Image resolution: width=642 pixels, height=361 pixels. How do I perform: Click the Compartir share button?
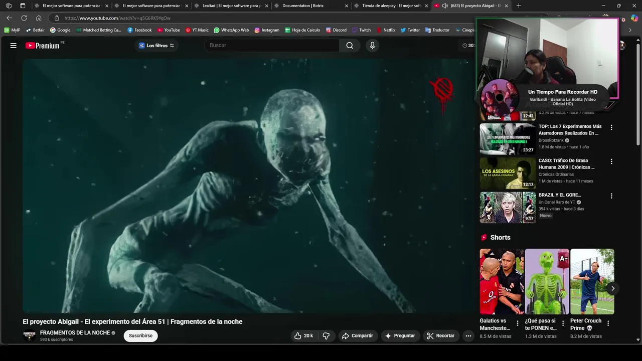tap(357, 336)
